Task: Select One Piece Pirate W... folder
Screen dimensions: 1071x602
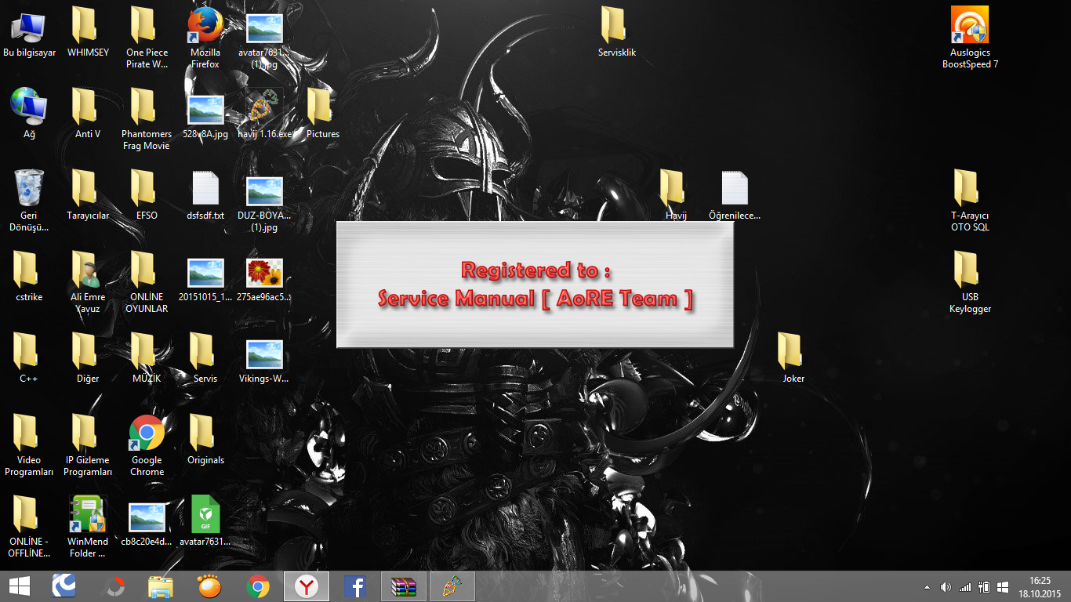Action: coord(147,38)
